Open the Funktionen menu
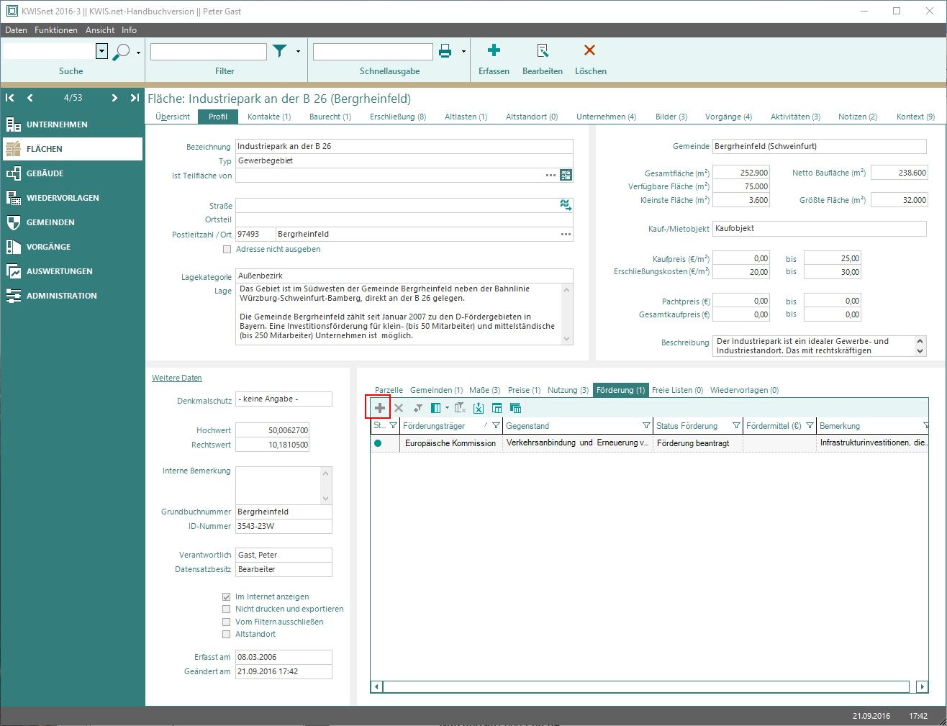The height and width of the screenshot is (726, 947). point(56,30)
